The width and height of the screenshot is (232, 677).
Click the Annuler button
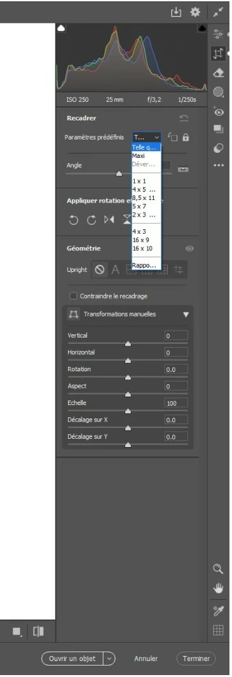tap(146, 659)
